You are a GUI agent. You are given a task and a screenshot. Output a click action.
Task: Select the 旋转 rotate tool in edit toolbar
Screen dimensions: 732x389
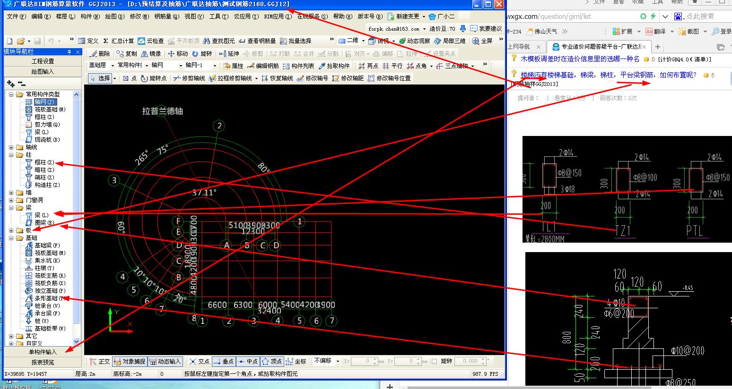[202, 54]
